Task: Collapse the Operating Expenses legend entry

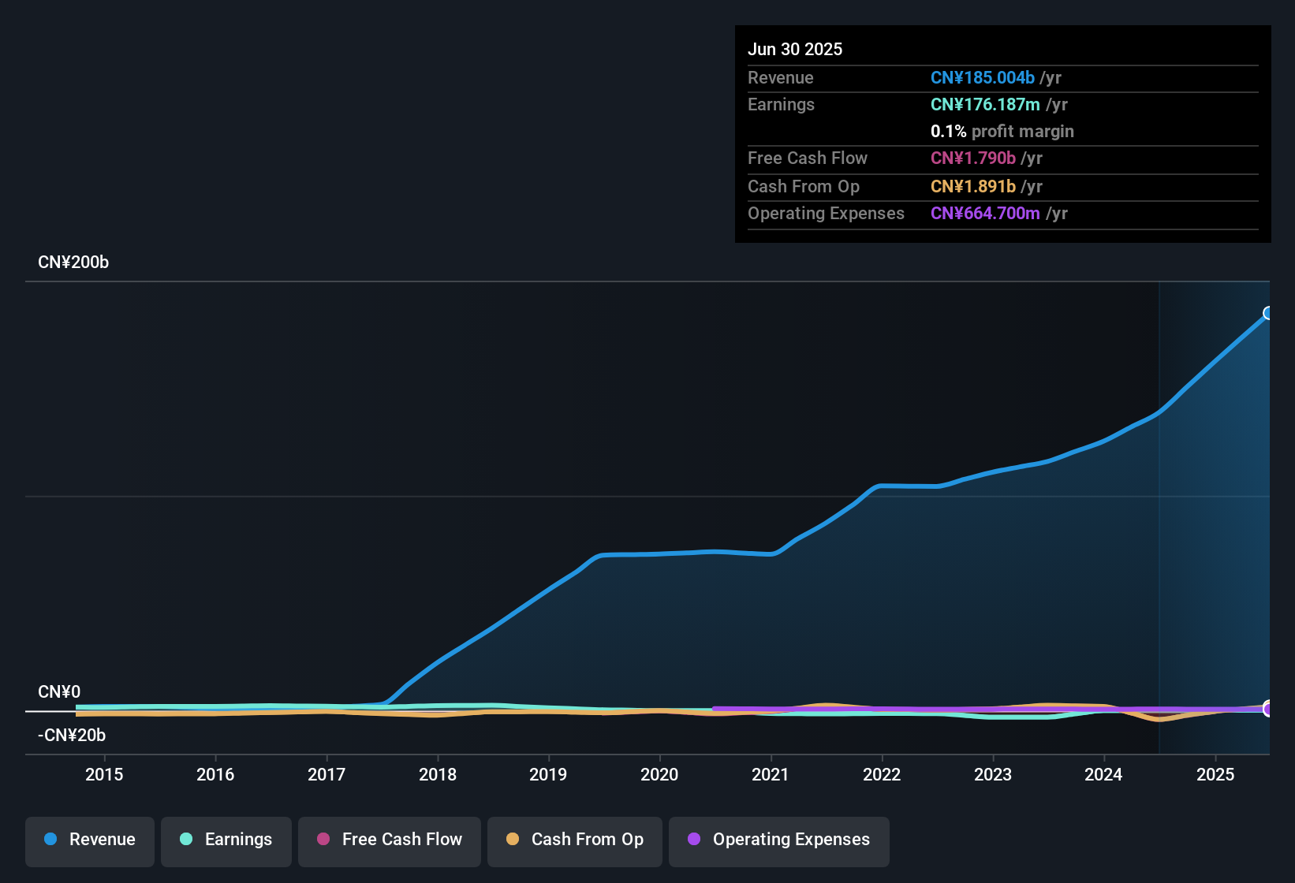Action: (x=778, y=840)
